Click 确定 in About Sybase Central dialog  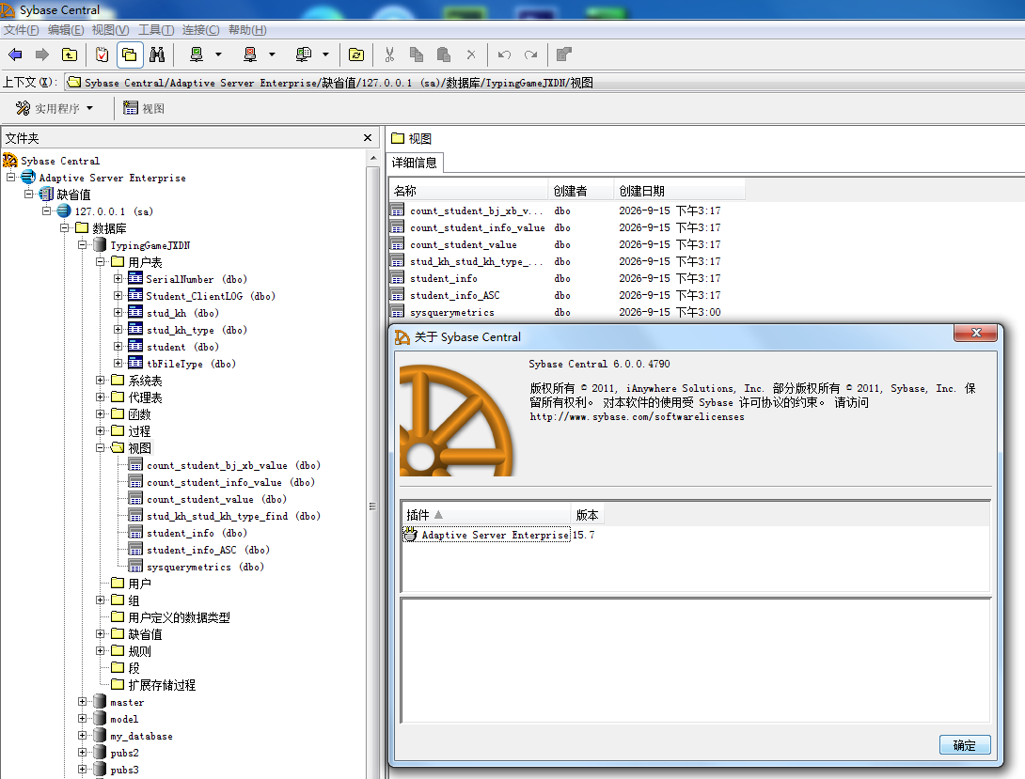tap(965, 745)
